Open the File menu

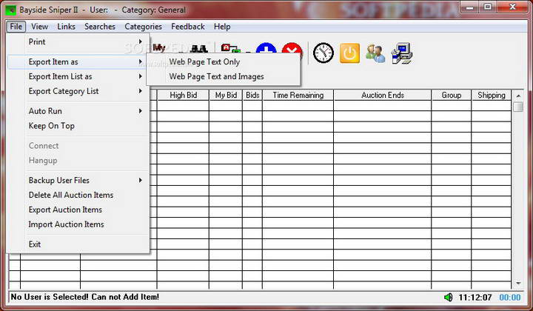point(16,27)
